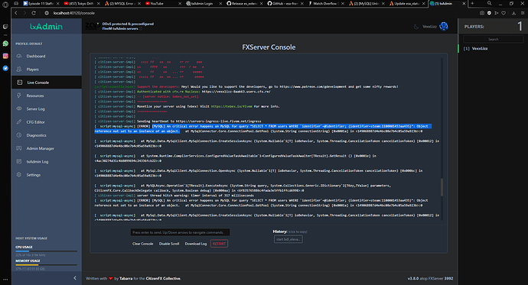
Task: Click Download Log
Action: [x=196, y=244]
